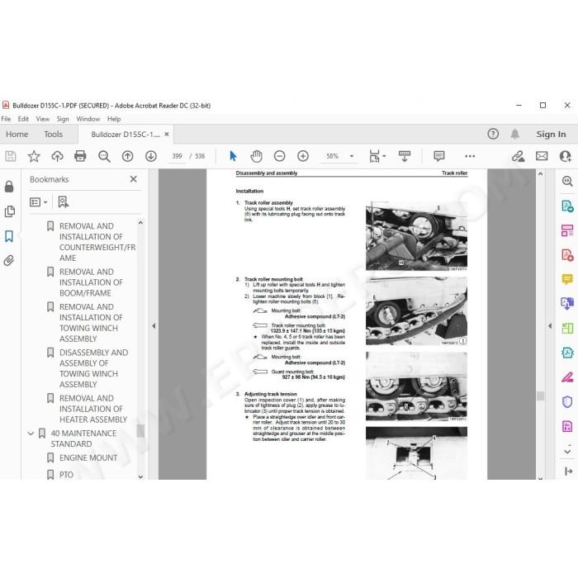578x578 pixels.
Task: Open the Window menu
Action: (x=88, y=119)
